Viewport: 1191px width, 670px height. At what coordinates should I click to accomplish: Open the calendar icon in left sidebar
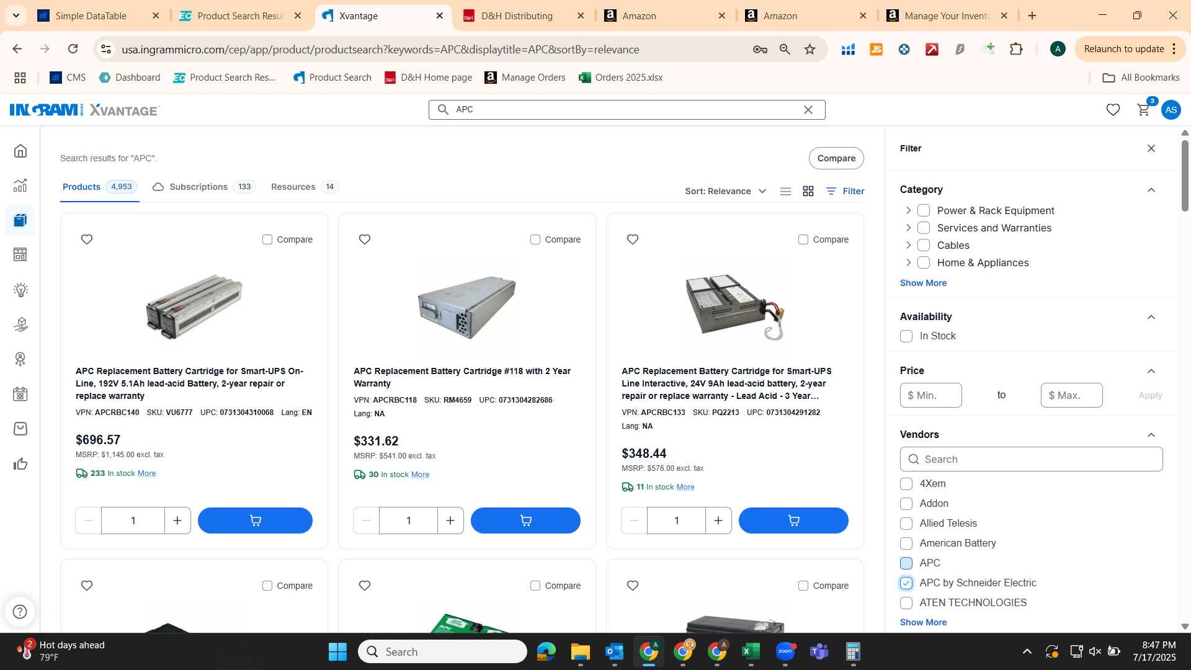coord(20,394)
